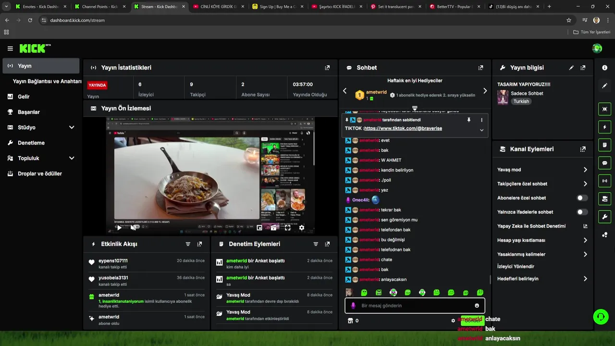The image size is (615, 346).
Task: Filter the Denetim Eylemleri list
Action: click(316, 244)
